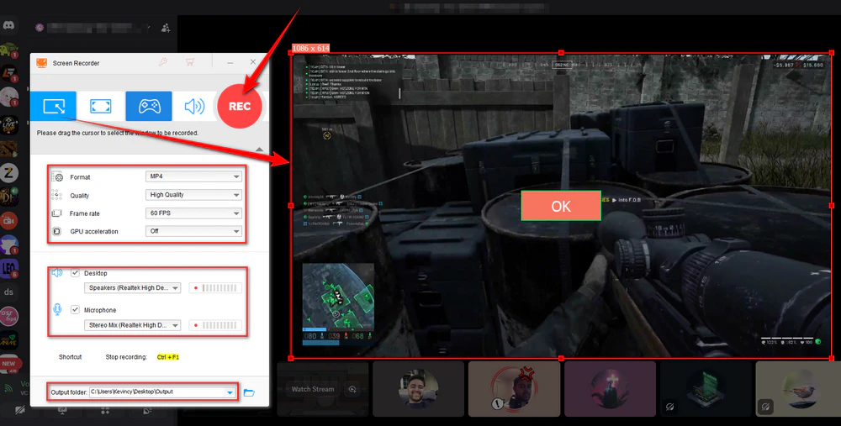
Task: Select the participant tile with the green isometric avatar
Action: coord(706,389)
